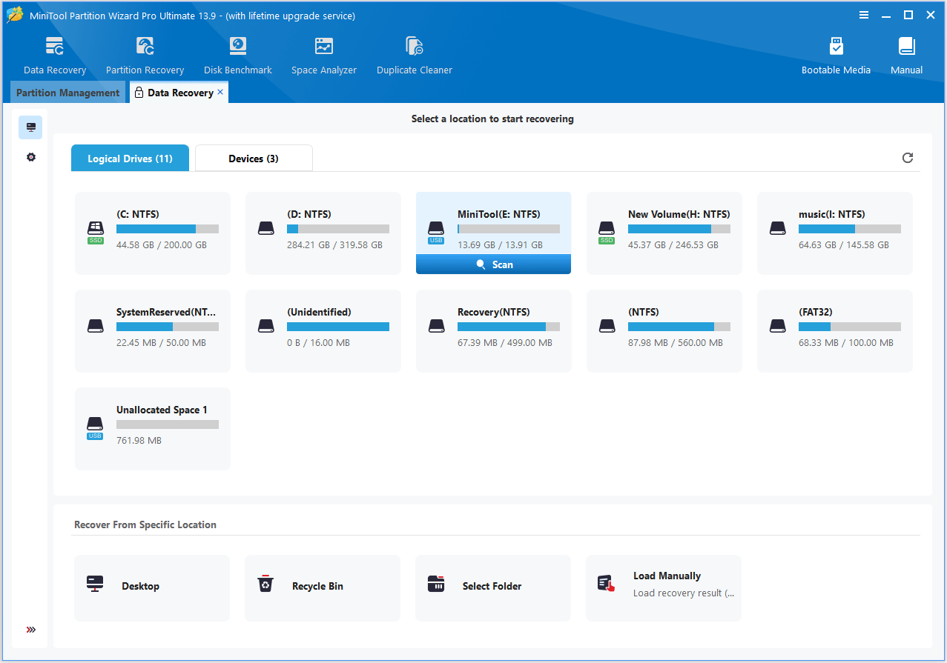Open the Data Recovery tool in toolbar

[x=55, y=55]
